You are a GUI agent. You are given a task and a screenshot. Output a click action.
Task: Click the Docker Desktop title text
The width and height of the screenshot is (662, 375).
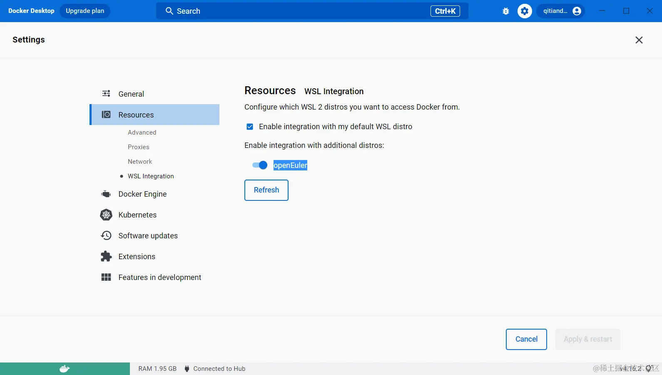31,11
